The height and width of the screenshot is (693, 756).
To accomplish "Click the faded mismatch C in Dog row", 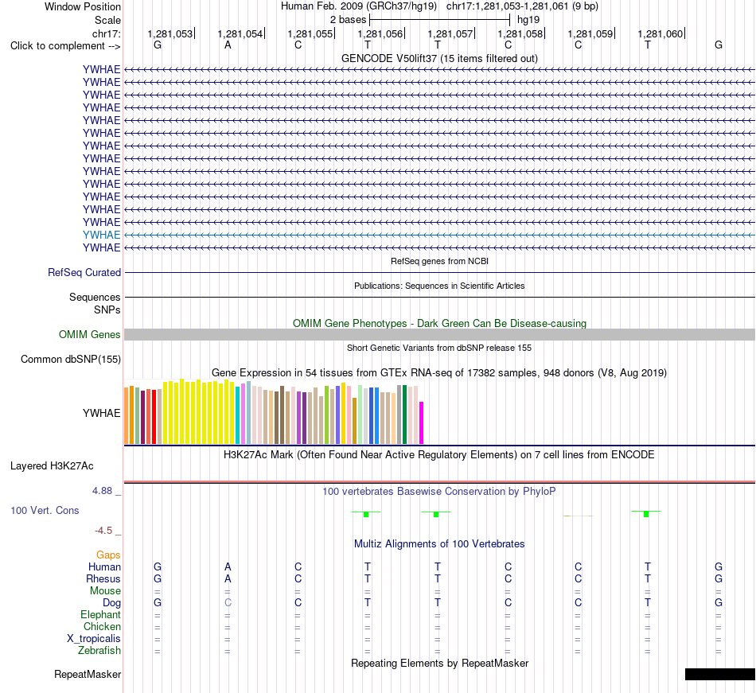I will point(228,602).
